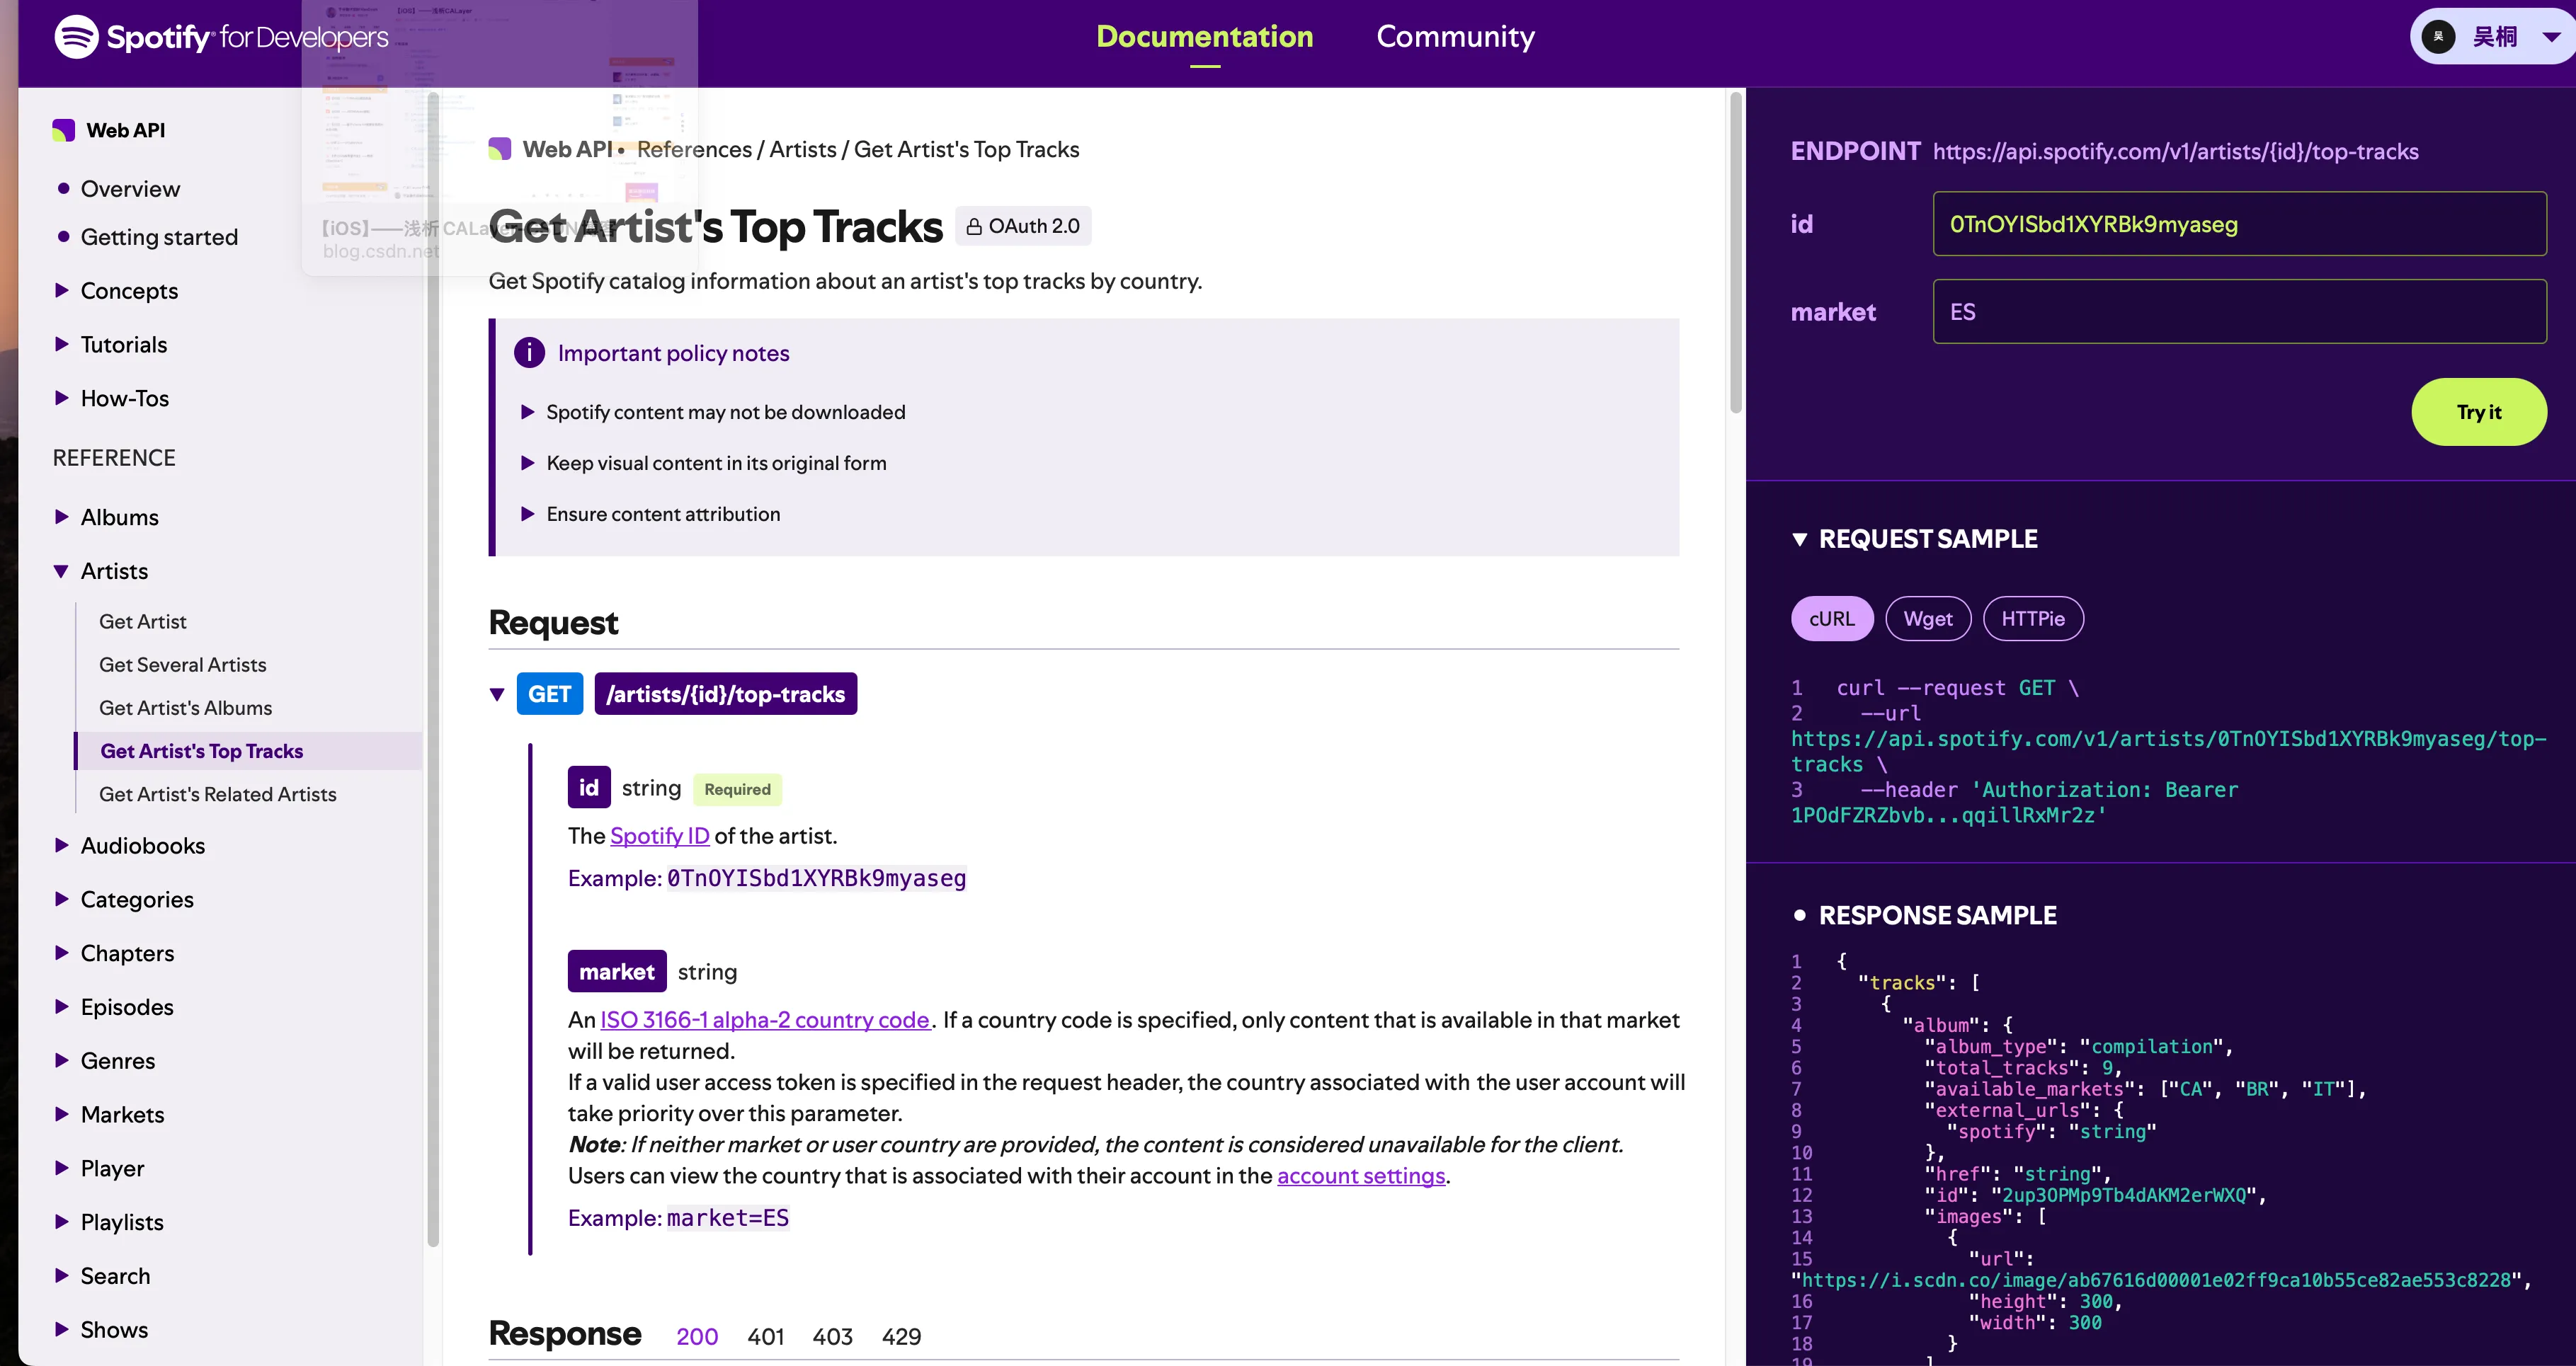2576x1366 pixels.
Task: Click the Try it button
Action: [x=2478, y=412]
